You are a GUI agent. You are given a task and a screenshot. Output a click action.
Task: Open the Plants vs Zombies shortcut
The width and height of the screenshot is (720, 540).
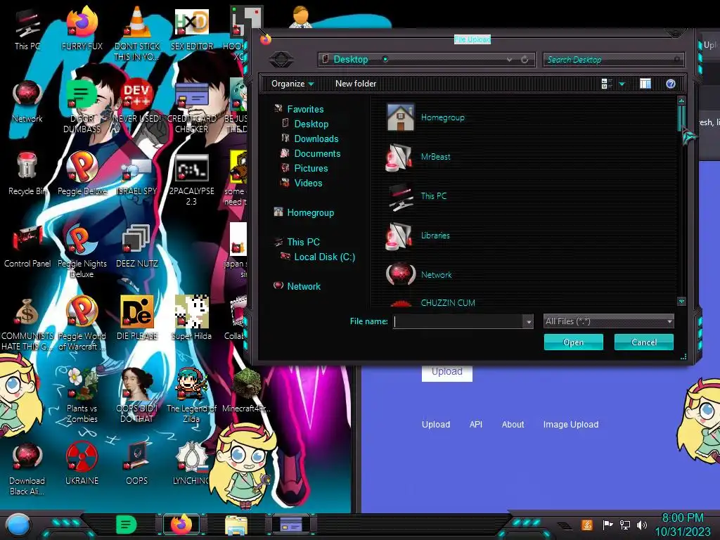[x=82, y=396]
